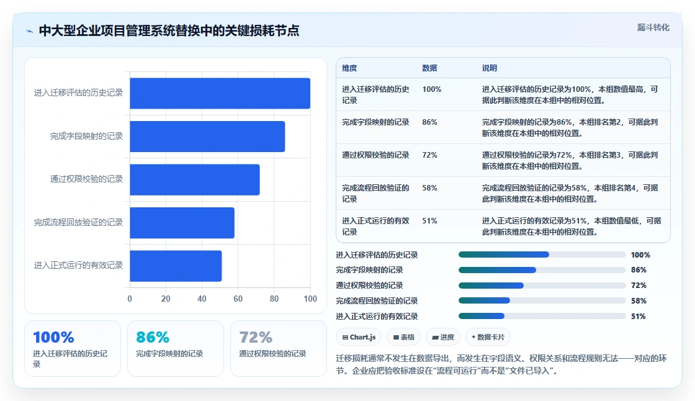Click the chart bar for 完成流程回放验证的记录

point(182,223)
